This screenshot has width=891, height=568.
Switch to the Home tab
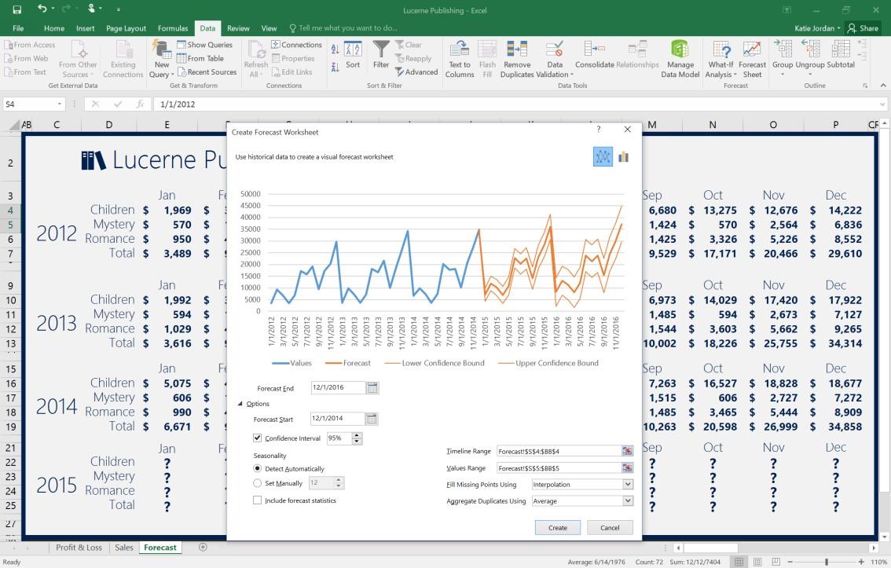point(54,27)
